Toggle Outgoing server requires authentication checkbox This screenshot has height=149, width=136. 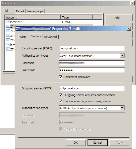(61, 95)
